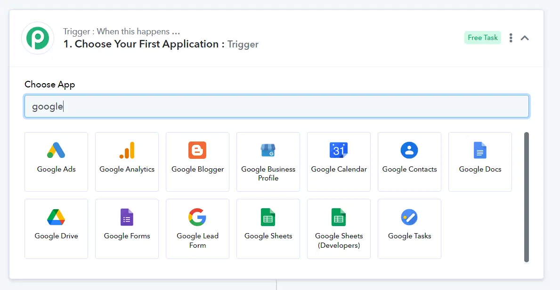Image resolution: width=560 pixels, height=290 pixels.
Task: Choose the Google Calendar icon
Action: pyautogui.click(x=339, y=150)
